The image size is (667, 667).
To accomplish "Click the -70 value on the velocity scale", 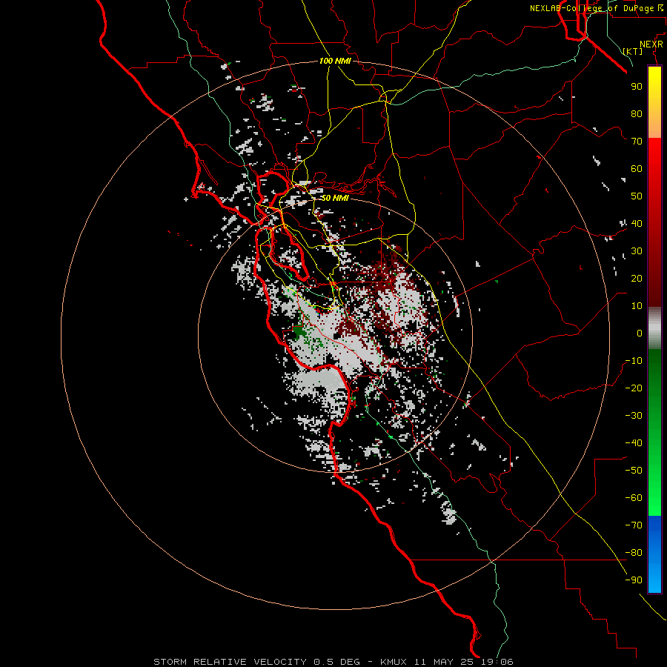I will coord(634,525).
